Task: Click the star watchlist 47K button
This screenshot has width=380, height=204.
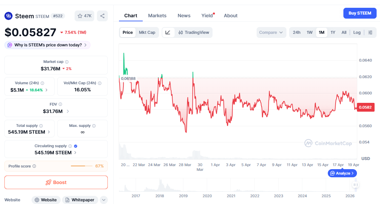Action: pos(84,16)
